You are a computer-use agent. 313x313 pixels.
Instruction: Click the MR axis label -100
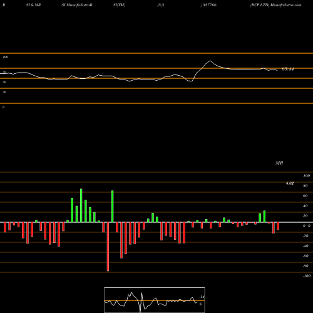coord(306,276)
